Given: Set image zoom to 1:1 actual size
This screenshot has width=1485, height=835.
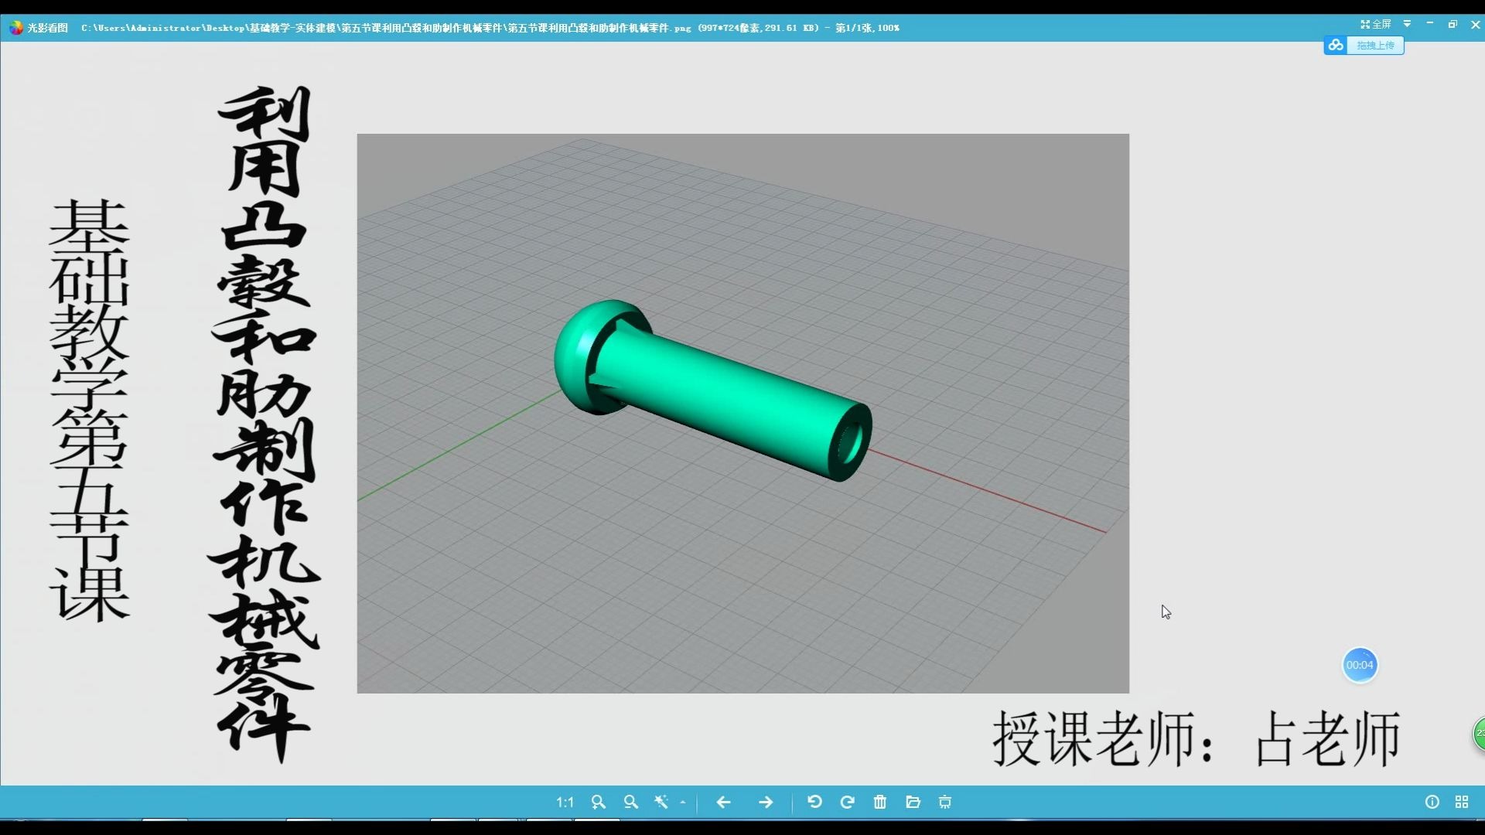Looking at the screenshot, I should 565,803.
